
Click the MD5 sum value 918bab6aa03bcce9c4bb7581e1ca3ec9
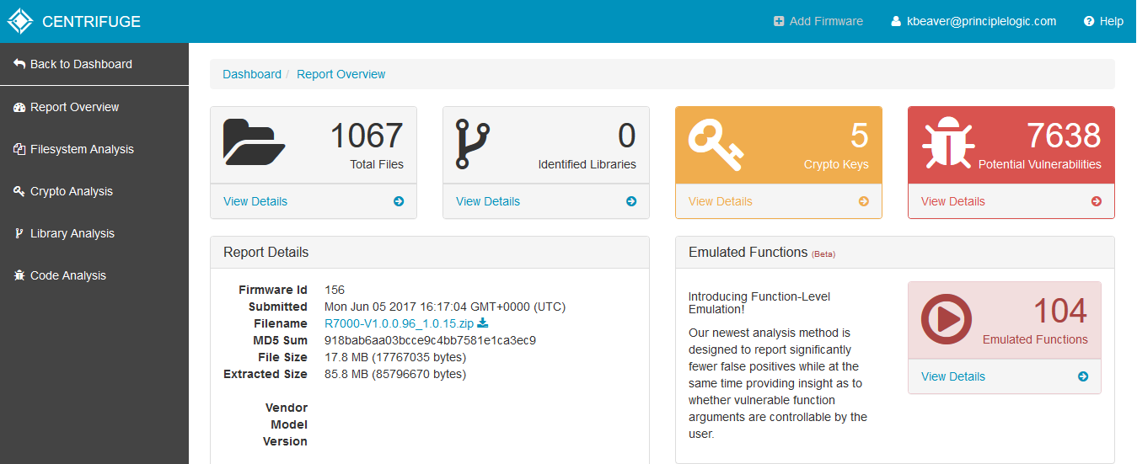(x=431, y=340)
